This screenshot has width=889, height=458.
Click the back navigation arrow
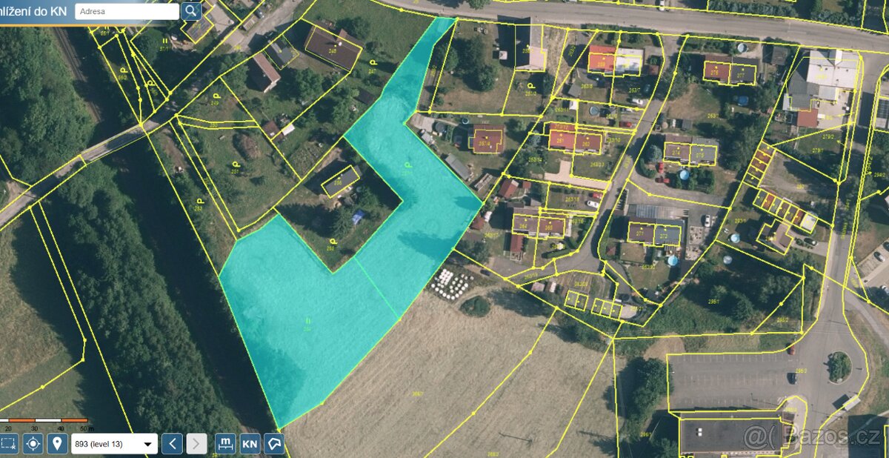pos(172,443)
